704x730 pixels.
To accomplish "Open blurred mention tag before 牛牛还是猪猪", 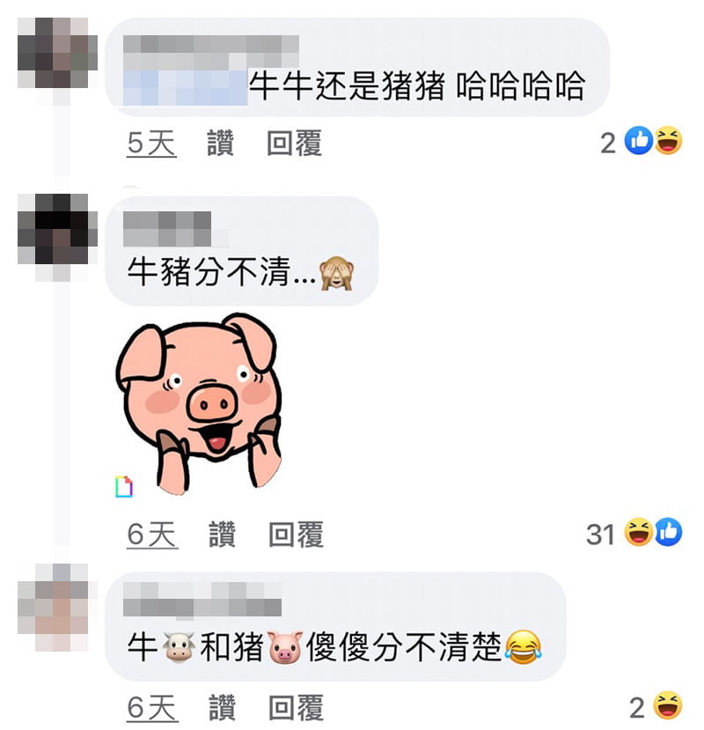I will (186, 87).
